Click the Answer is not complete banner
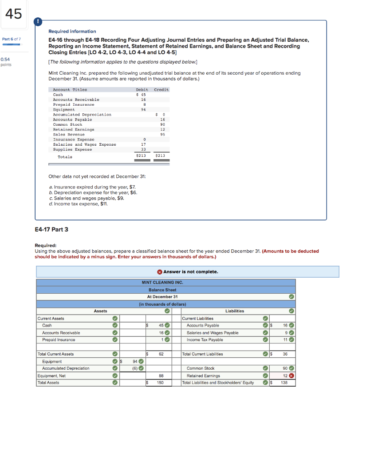This screenshot has height=455, width=386. point(188,272)
